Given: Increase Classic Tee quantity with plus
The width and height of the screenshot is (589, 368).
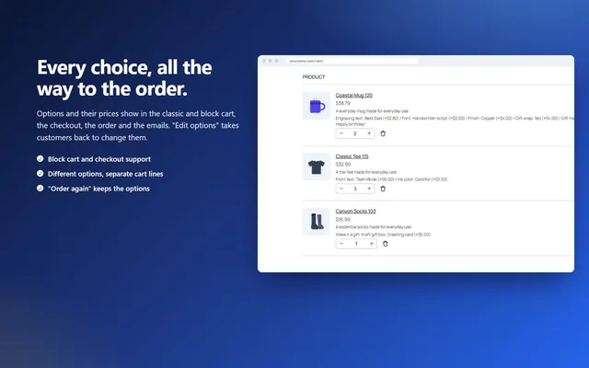Looking at the screenshot, I should tap(369, 189).
